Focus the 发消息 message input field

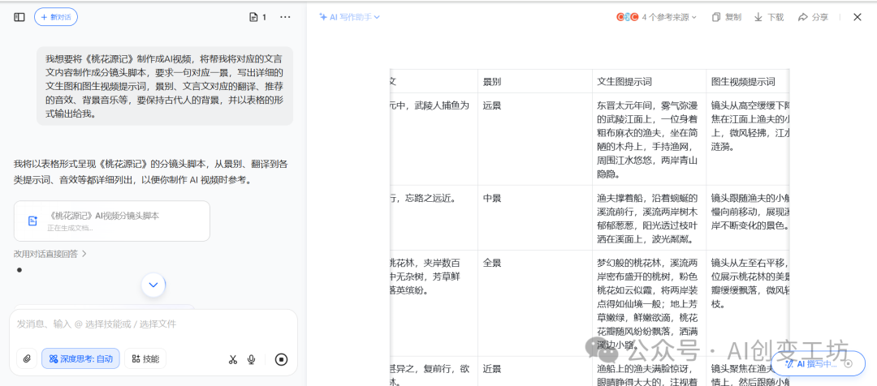click(153, 324)
